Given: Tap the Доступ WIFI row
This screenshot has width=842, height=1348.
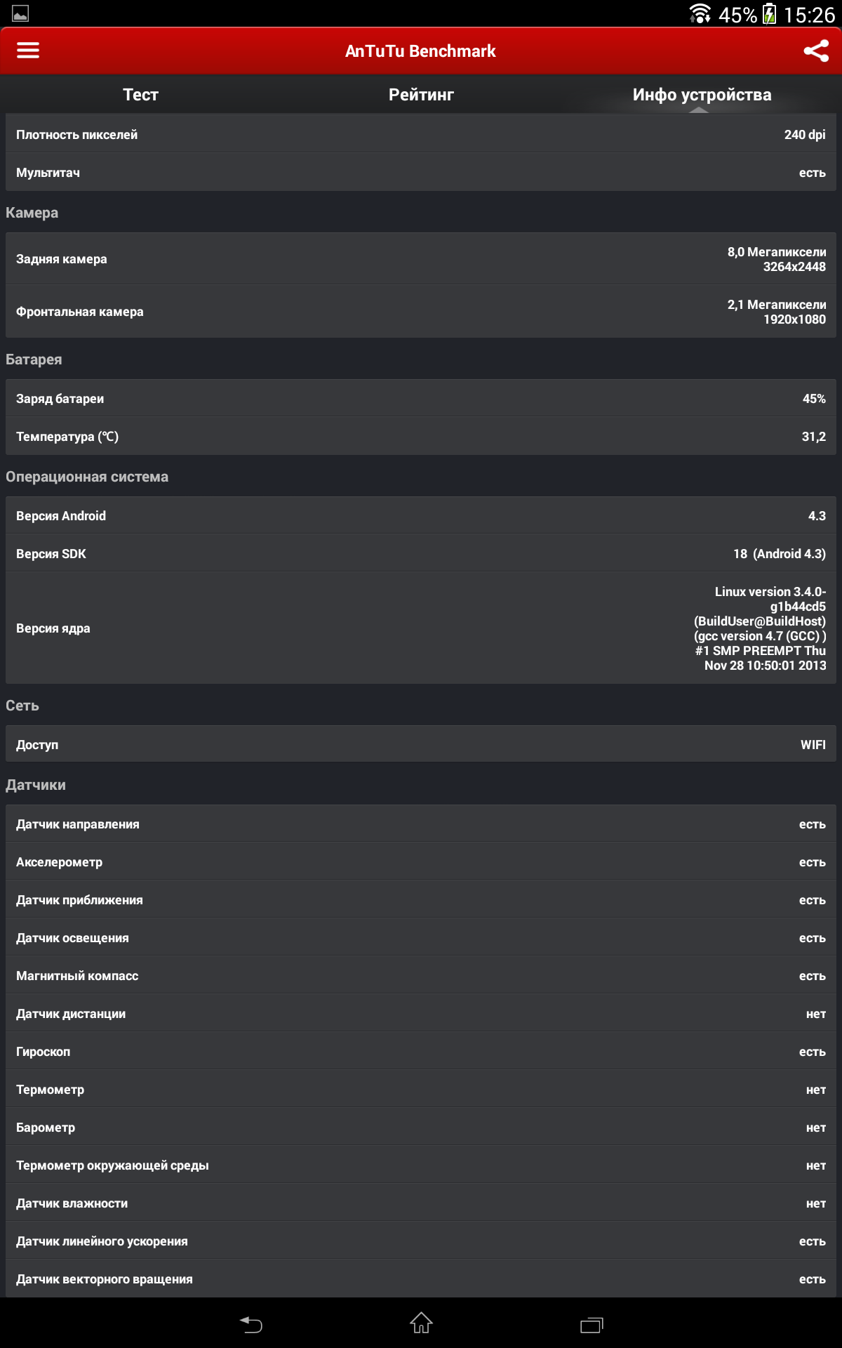Looking at the screenshot, I should 421,745.
